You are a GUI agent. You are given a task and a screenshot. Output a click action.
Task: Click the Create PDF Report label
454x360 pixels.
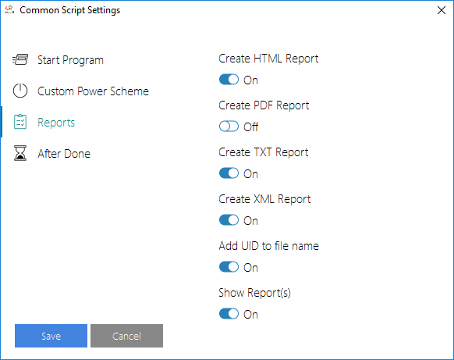point(264,105)
